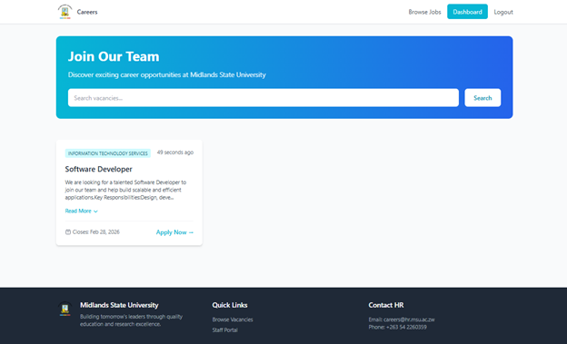This screenshot has width=567, height=344.
Task: Click the 'Closes: Feb 28, 2026' text
Action: pos(95,232)
